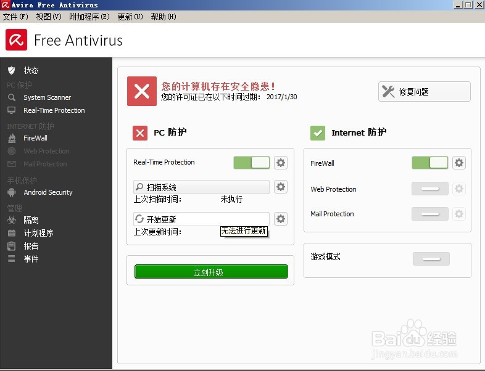The image size is (485, 371).
Task: Click the biohazard quarantine icon beside 隔离
Action: click(12, 220)
